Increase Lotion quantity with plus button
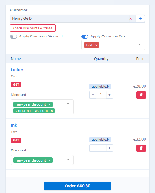Image resolution: width=155 pixels, height=193 pixels. (109, 95)
